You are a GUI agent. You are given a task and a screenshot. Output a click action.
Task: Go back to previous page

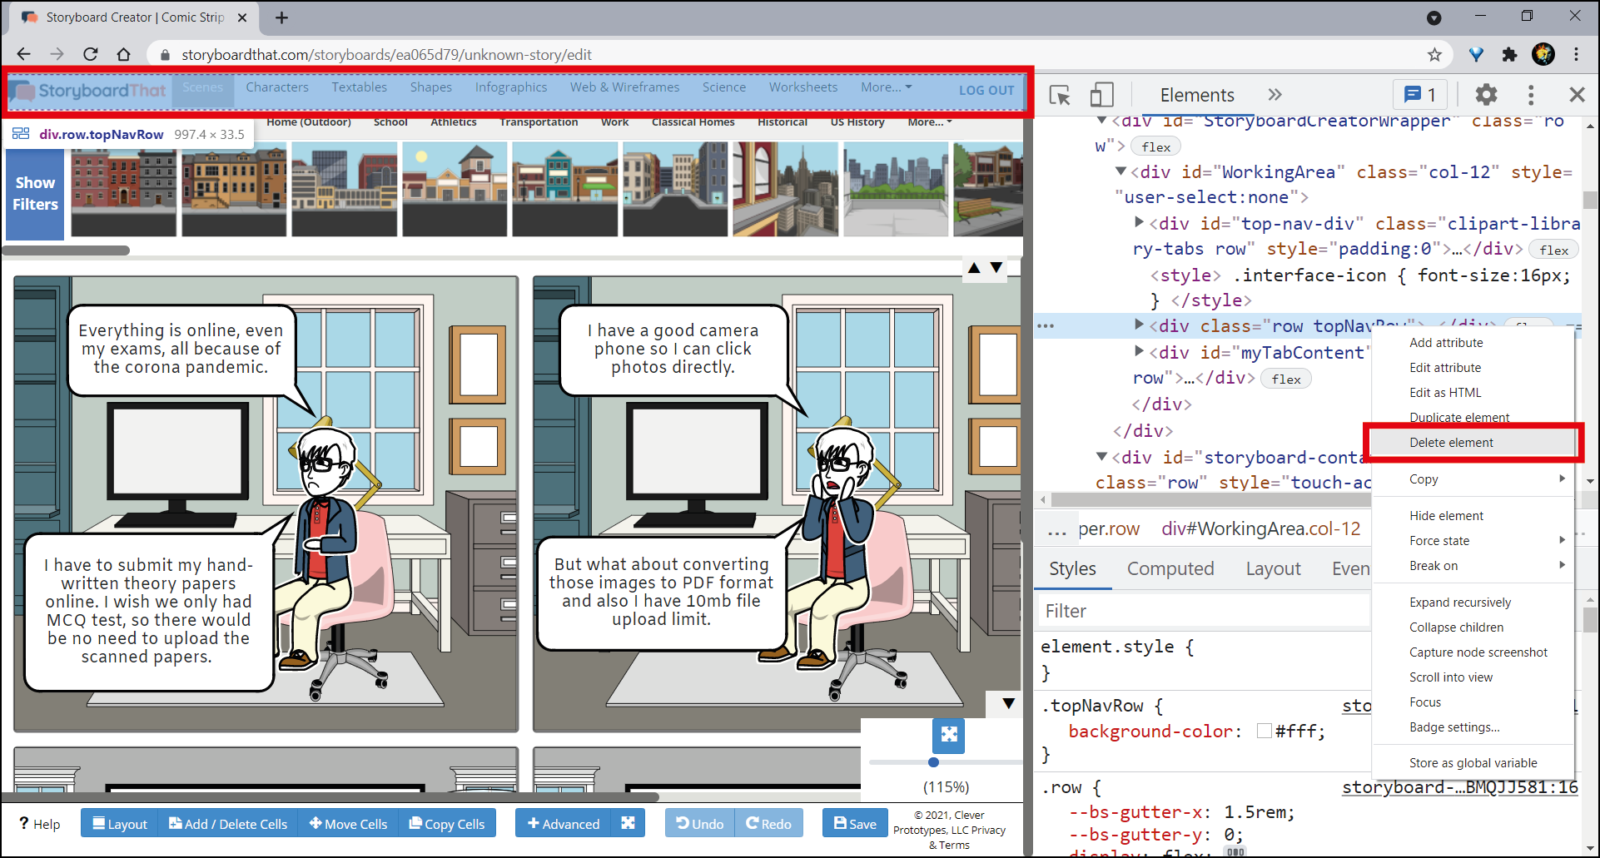click(x=23, y=55)
